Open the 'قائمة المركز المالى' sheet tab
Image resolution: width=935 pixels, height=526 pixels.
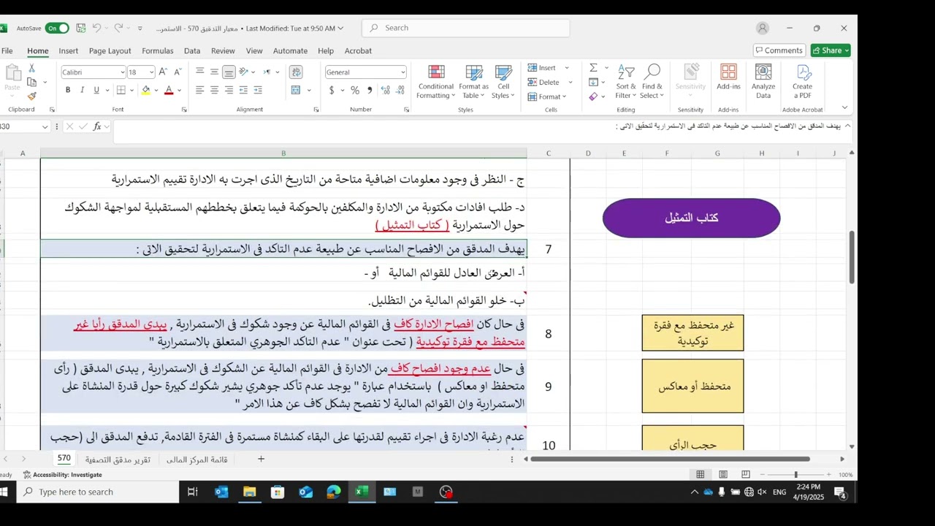196,459
